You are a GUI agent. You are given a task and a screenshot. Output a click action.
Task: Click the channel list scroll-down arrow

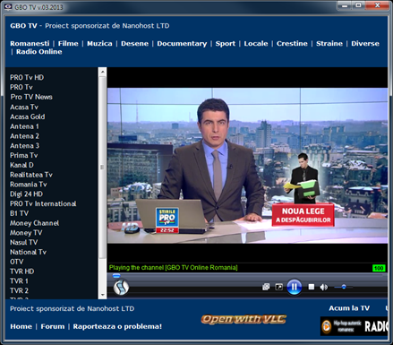(x=102, y=295)
